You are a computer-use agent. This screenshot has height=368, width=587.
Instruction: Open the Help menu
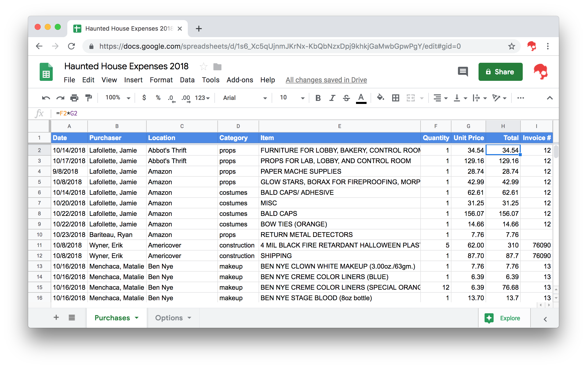[x=268, y=80]
